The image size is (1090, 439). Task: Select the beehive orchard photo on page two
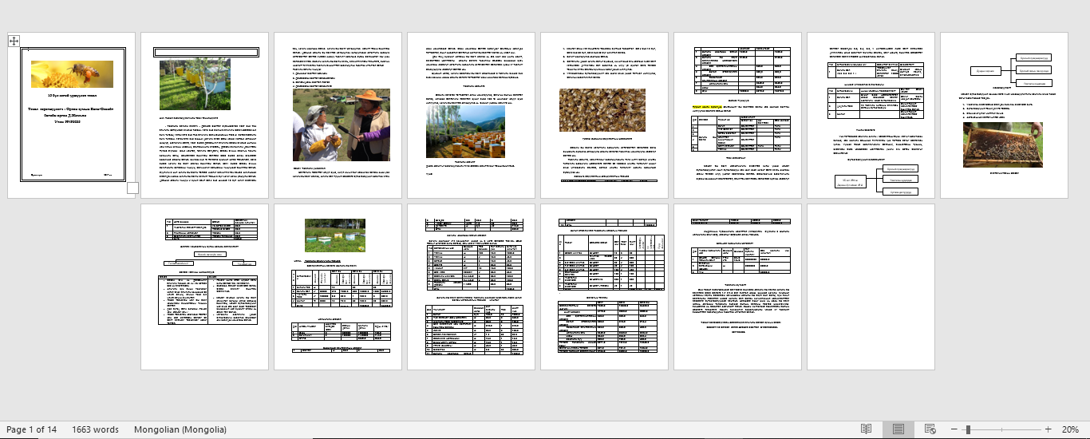195,84
